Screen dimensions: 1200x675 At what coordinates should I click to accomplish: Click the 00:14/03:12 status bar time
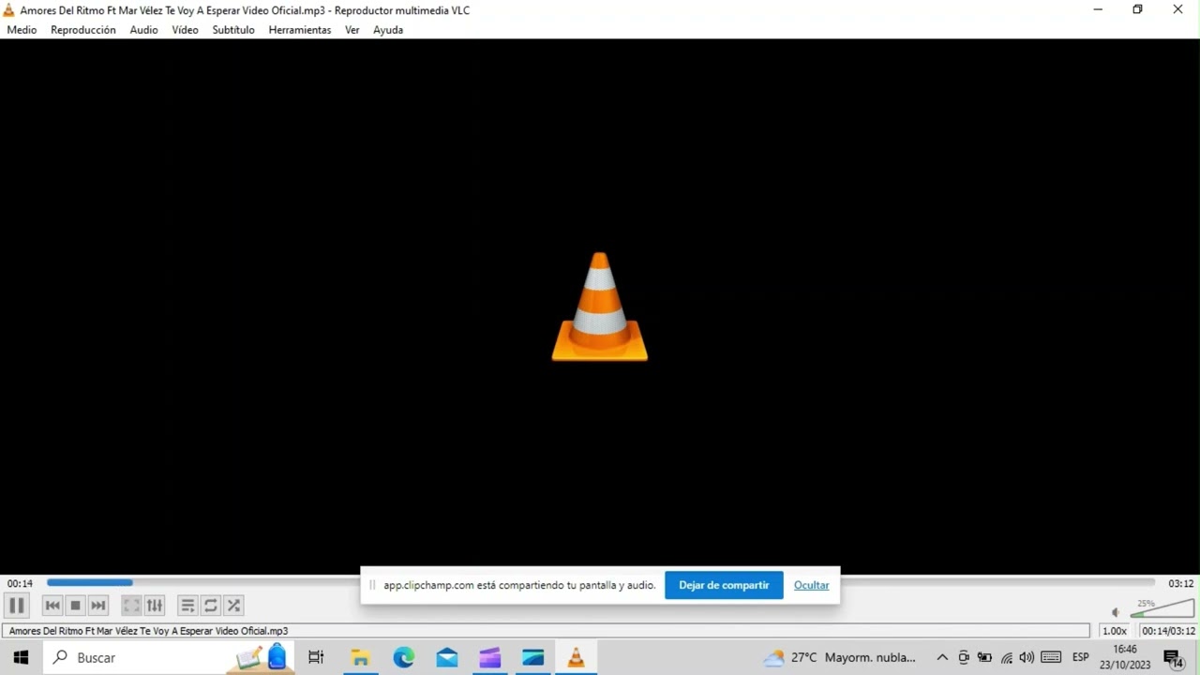1168,631
